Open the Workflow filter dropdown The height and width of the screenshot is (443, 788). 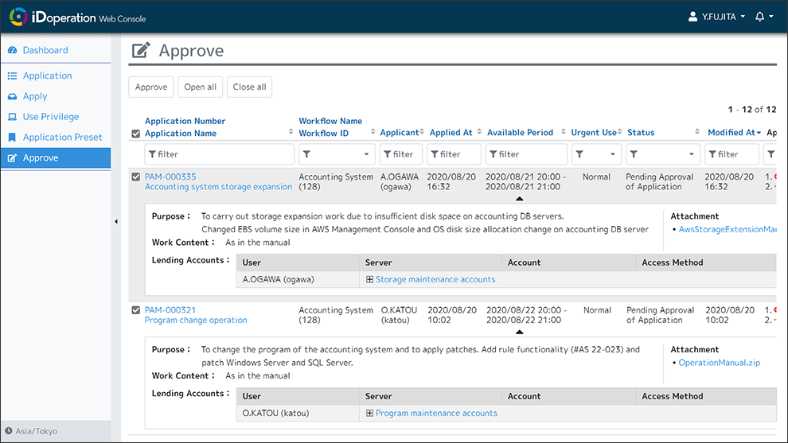(x=337, y=154)
